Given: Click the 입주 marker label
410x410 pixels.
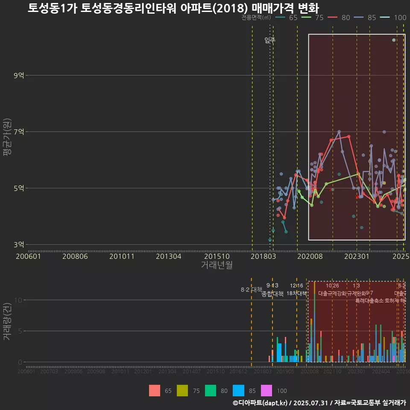Looking at the screenshot, I should pos(270,40).
